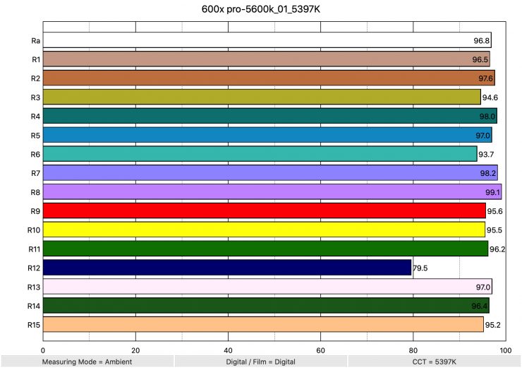The image size is (522, 368).
Task: Click the Digital / Film = Digital cell
Action: [x=260, y=361]
